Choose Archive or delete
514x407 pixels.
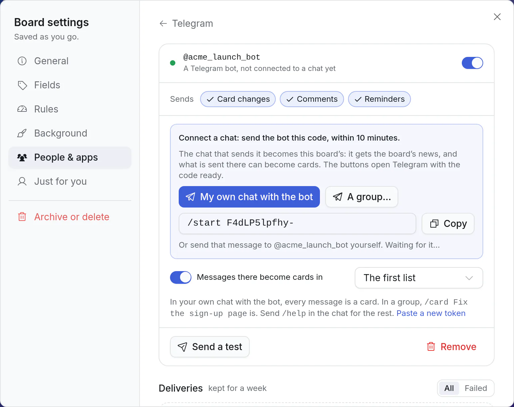[70, 217]
